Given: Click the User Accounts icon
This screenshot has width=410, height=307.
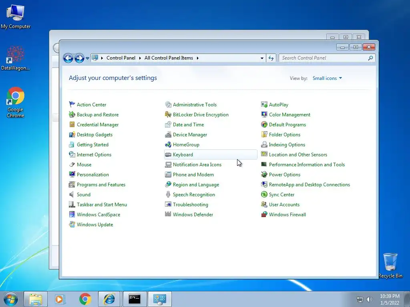Looking at the screenshot, I should tap(264, 204).
